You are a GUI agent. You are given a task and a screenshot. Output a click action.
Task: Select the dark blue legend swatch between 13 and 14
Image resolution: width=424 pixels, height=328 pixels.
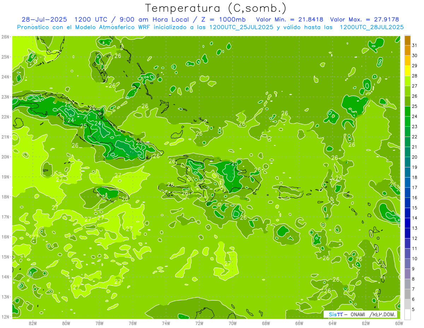pos(407,223)
